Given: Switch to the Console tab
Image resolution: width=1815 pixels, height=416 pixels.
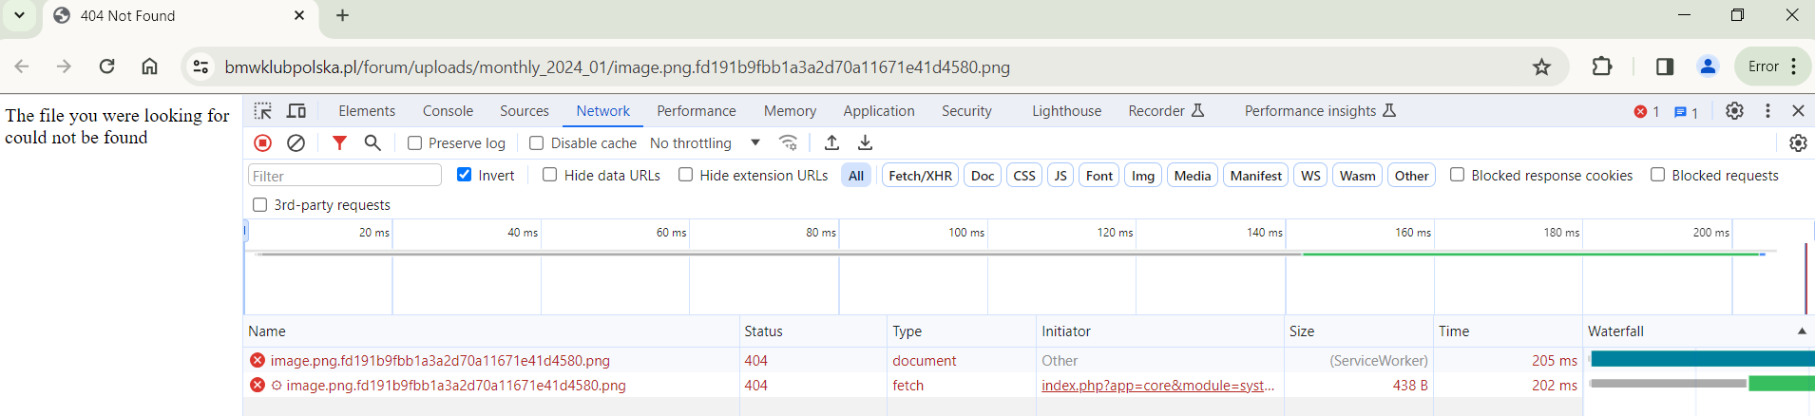Looking at the screenshot, I should coord(448,111).
